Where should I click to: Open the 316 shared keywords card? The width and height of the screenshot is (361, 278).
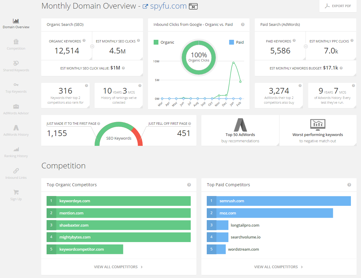click(x=65, y=95)
